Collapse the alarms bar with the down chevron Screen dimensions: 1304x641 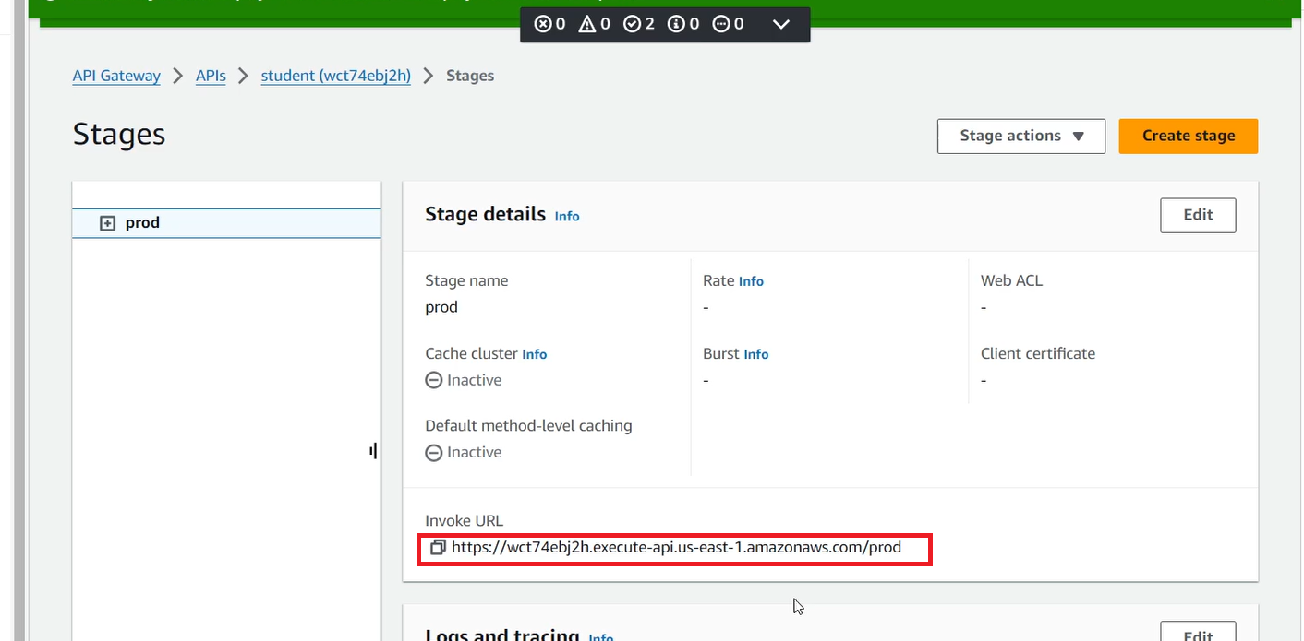[x=781, y=24]
